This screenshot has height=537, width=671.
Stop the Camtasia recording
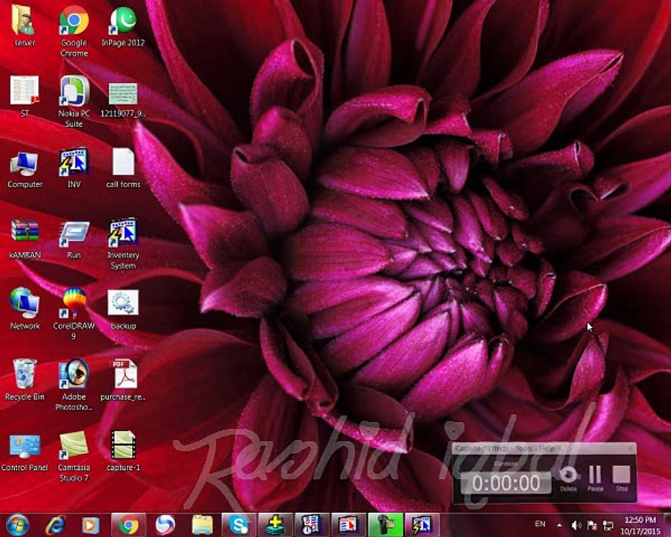[x=621, y=478]
